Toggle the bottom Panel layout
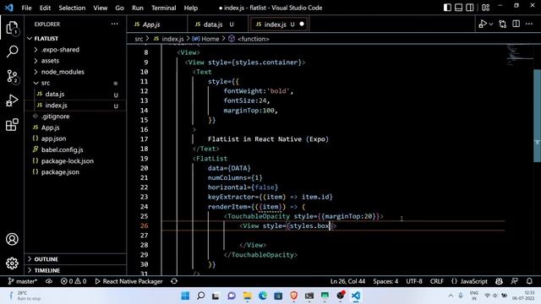The height and width of the screenshot is (304, 541). click(x=458, y=8)
